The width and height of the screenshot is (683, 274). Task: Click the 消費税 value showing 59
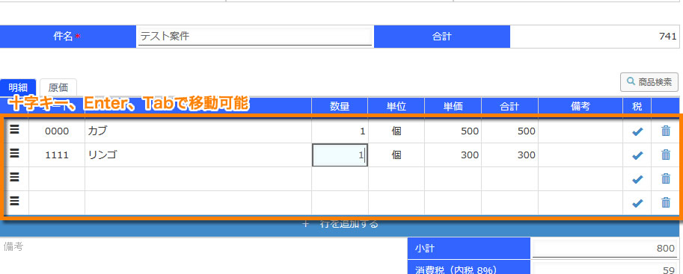tap(605, 268)
